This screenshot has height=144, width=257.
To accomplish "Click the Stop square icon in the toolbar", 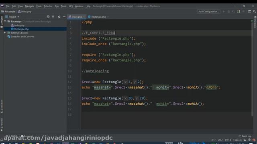I will coord(243,12).
